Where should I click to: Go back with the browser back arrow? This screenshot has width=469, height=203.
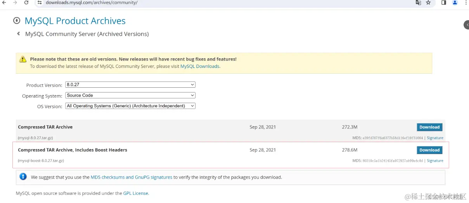pos(4,3)
